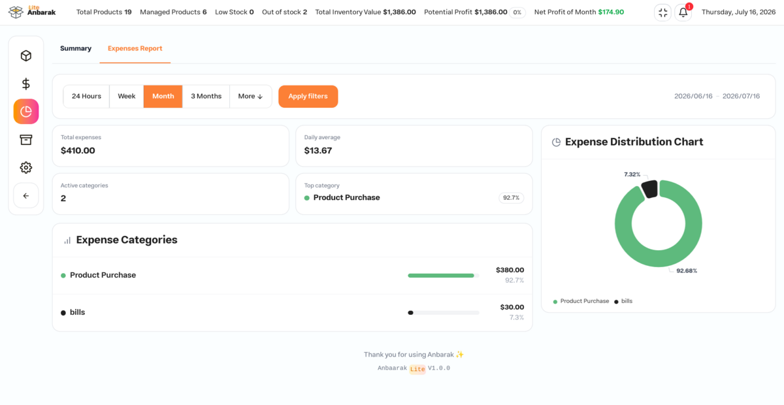Click the 0% potential profit badge
784x405 pixels.
[x=517, y=12]
